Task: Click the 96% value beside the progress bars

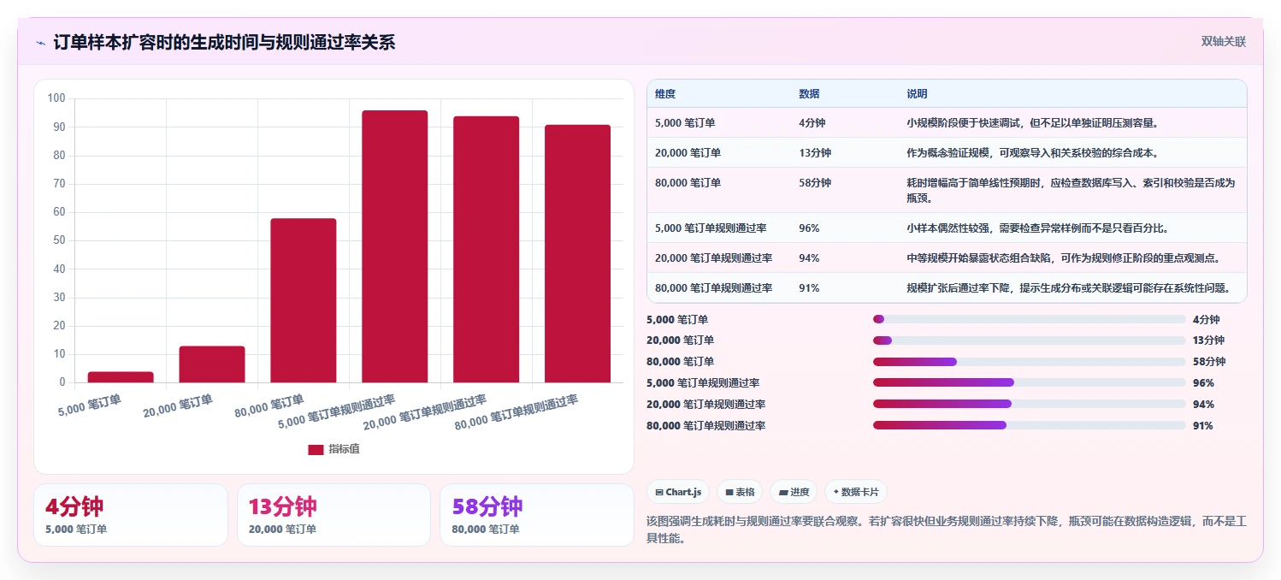Action: coord(1203,383)
